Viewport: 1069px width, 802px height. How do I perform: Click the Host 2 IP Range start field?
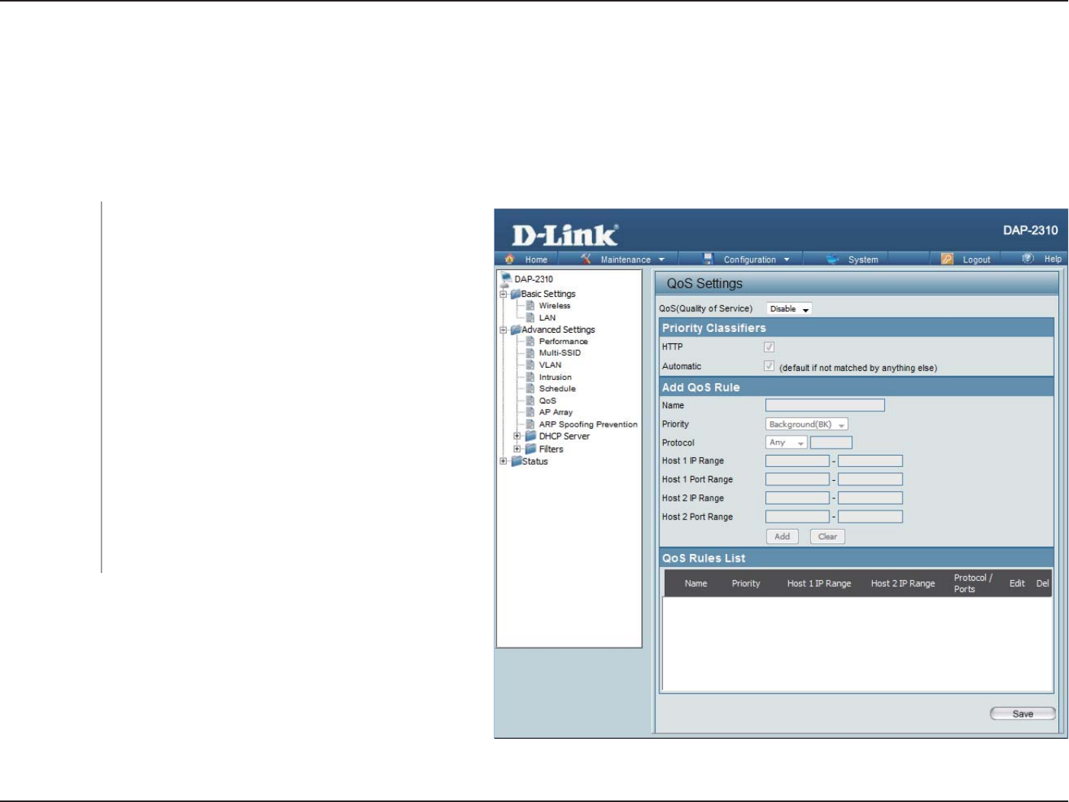[797, 498]
